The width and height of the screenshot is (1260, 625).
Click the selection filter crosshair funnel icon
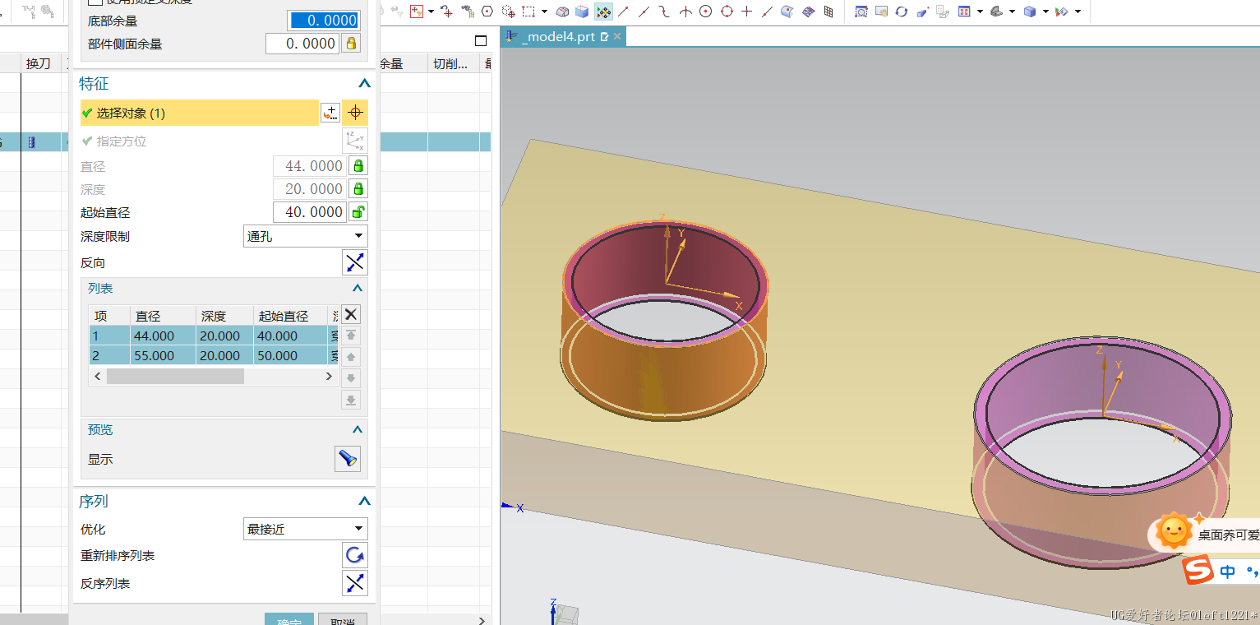tap(417, 12)
